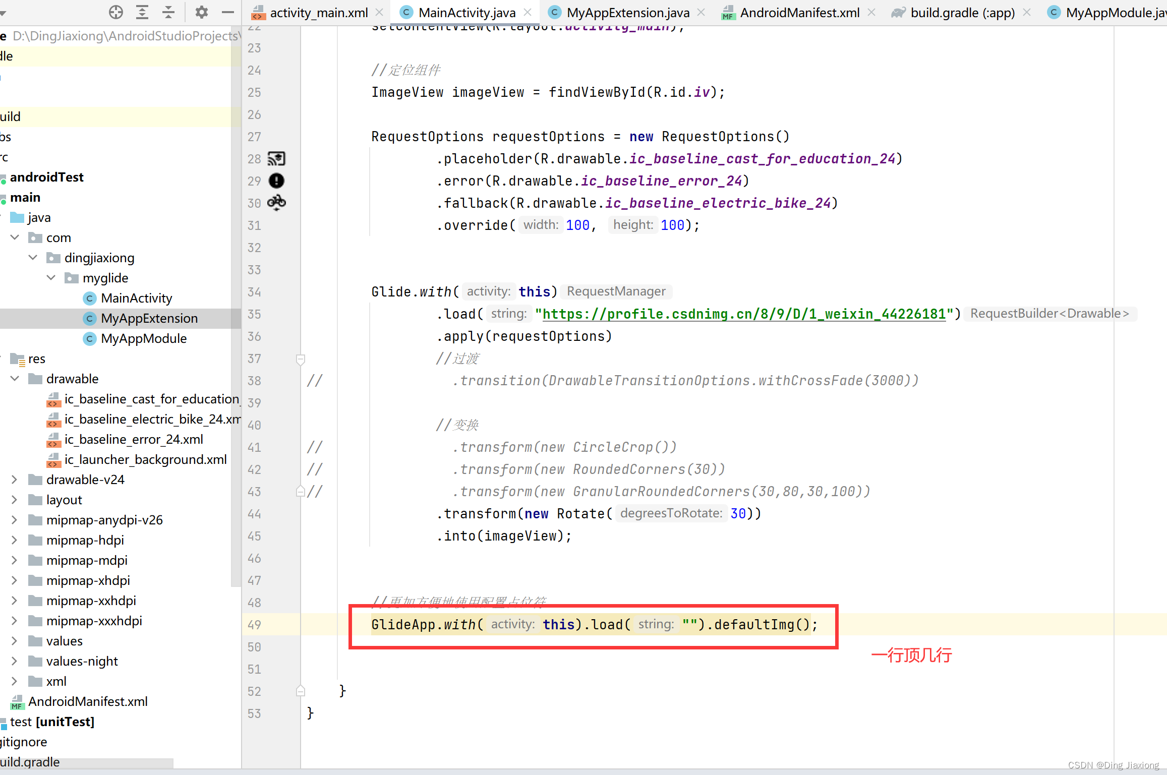Click Expand All in project toolbar

tap(142, 12)
